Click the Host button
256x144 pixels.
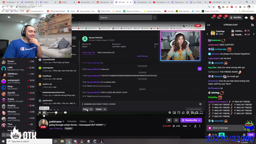tap(185, 126)
